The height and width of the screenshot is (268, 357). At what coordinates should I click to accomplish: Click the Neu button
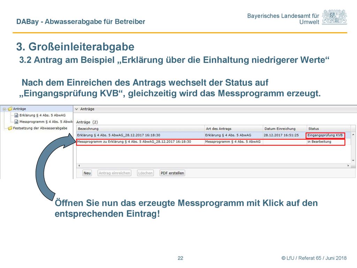click(x=87, y=173)
